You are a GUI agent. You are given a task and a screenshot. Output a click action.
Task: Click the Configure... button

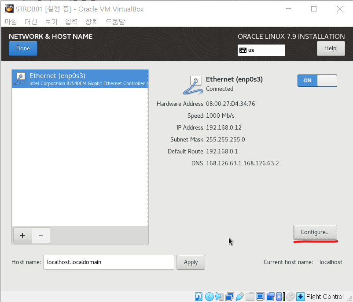point(315,232)
